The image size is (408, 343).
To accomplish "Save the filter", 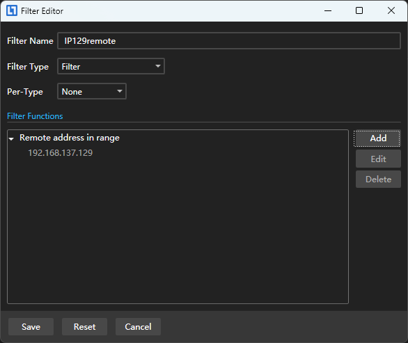I will (x=31, y=326).
